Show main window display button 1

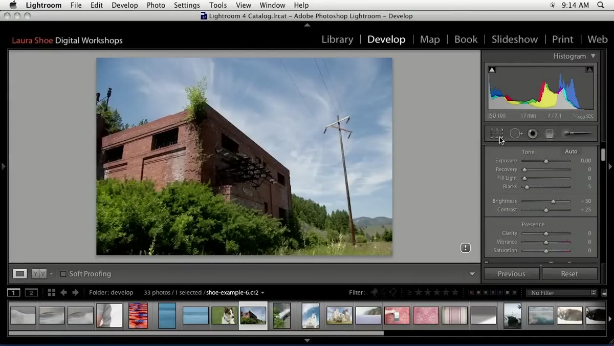pos(14,293)
